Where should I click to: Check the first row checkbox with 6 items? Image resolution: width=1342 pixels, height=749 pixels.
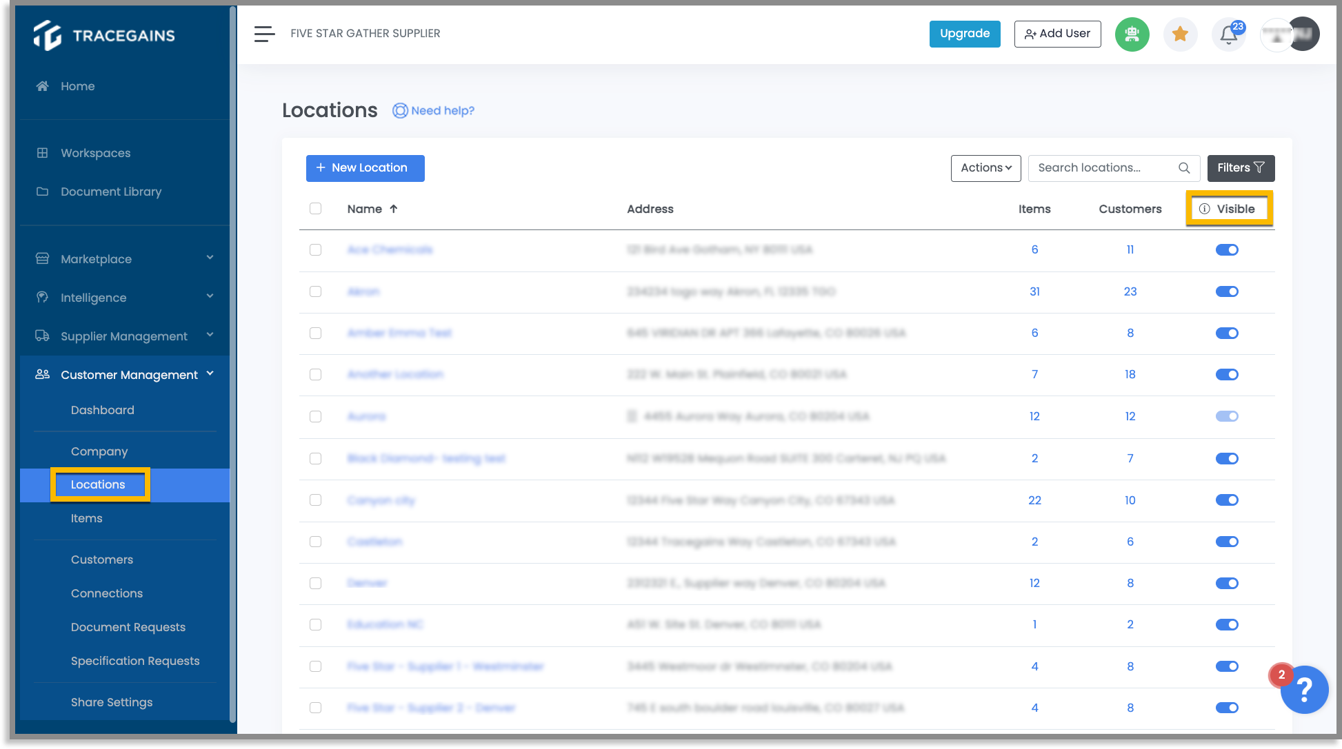click(316, 250)
